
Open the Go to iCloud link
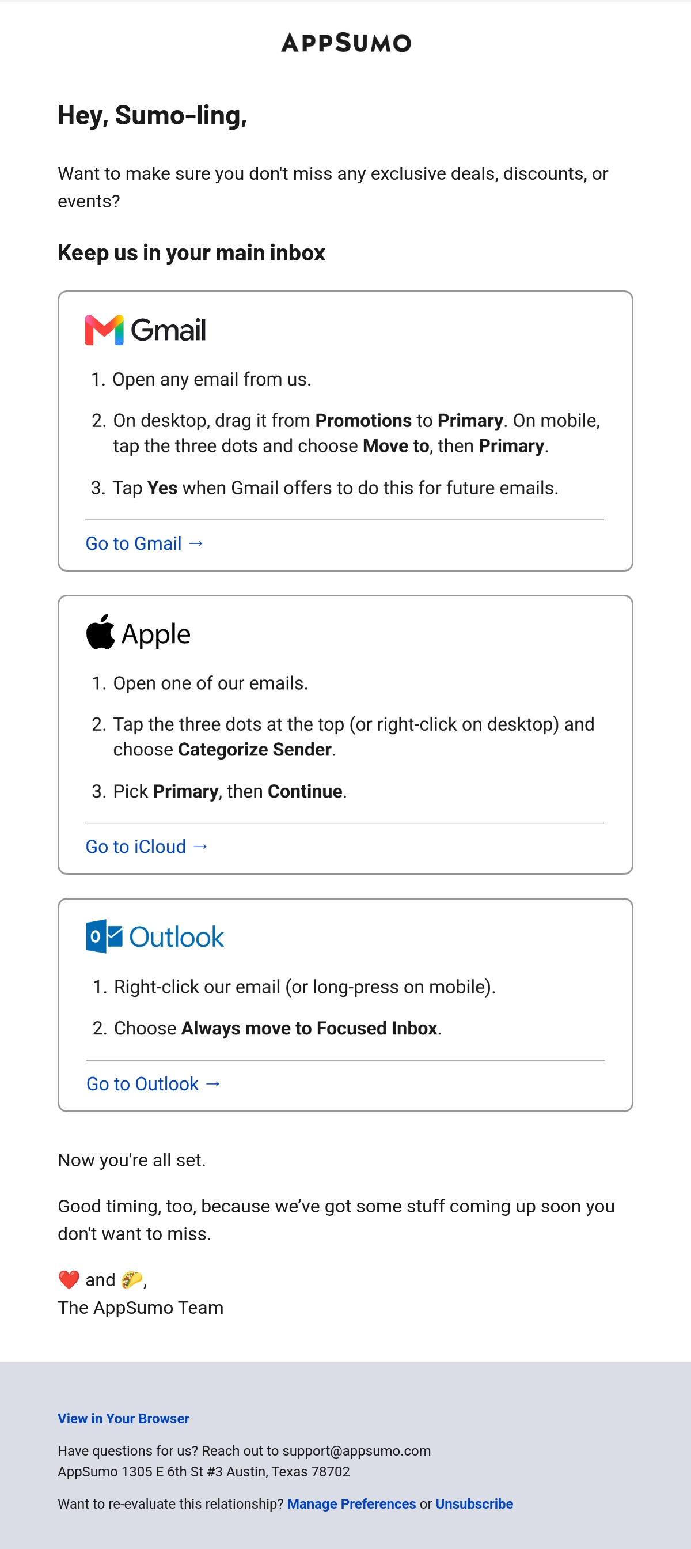coord(147,846)
